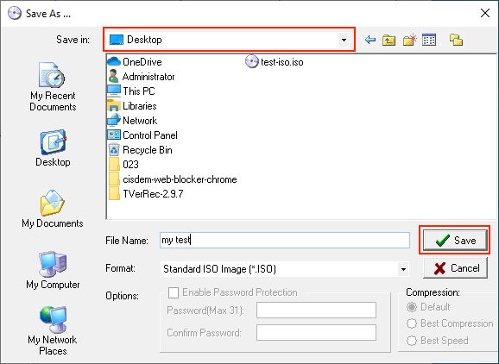Open My Computer sidebar shortcut

point(53,270)
